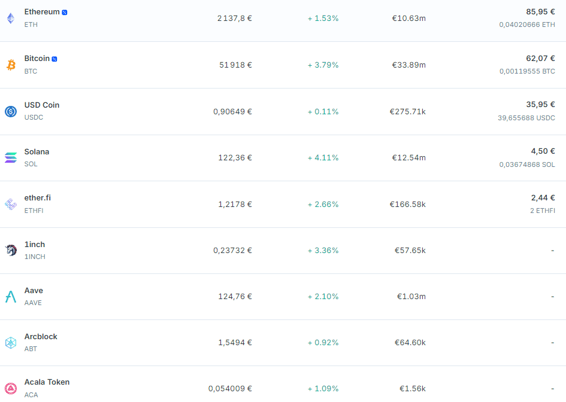Click the Aave logo icon
Image resolution: width=566 pixels, height=402 pixels.
pyautogui.click(x=11, y=297)
